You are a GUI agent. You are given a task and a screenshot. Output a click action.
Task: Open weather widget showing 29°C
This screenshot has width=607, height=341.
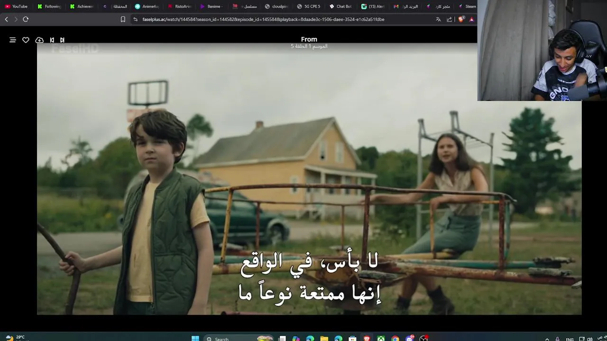[x=15, y=338]
